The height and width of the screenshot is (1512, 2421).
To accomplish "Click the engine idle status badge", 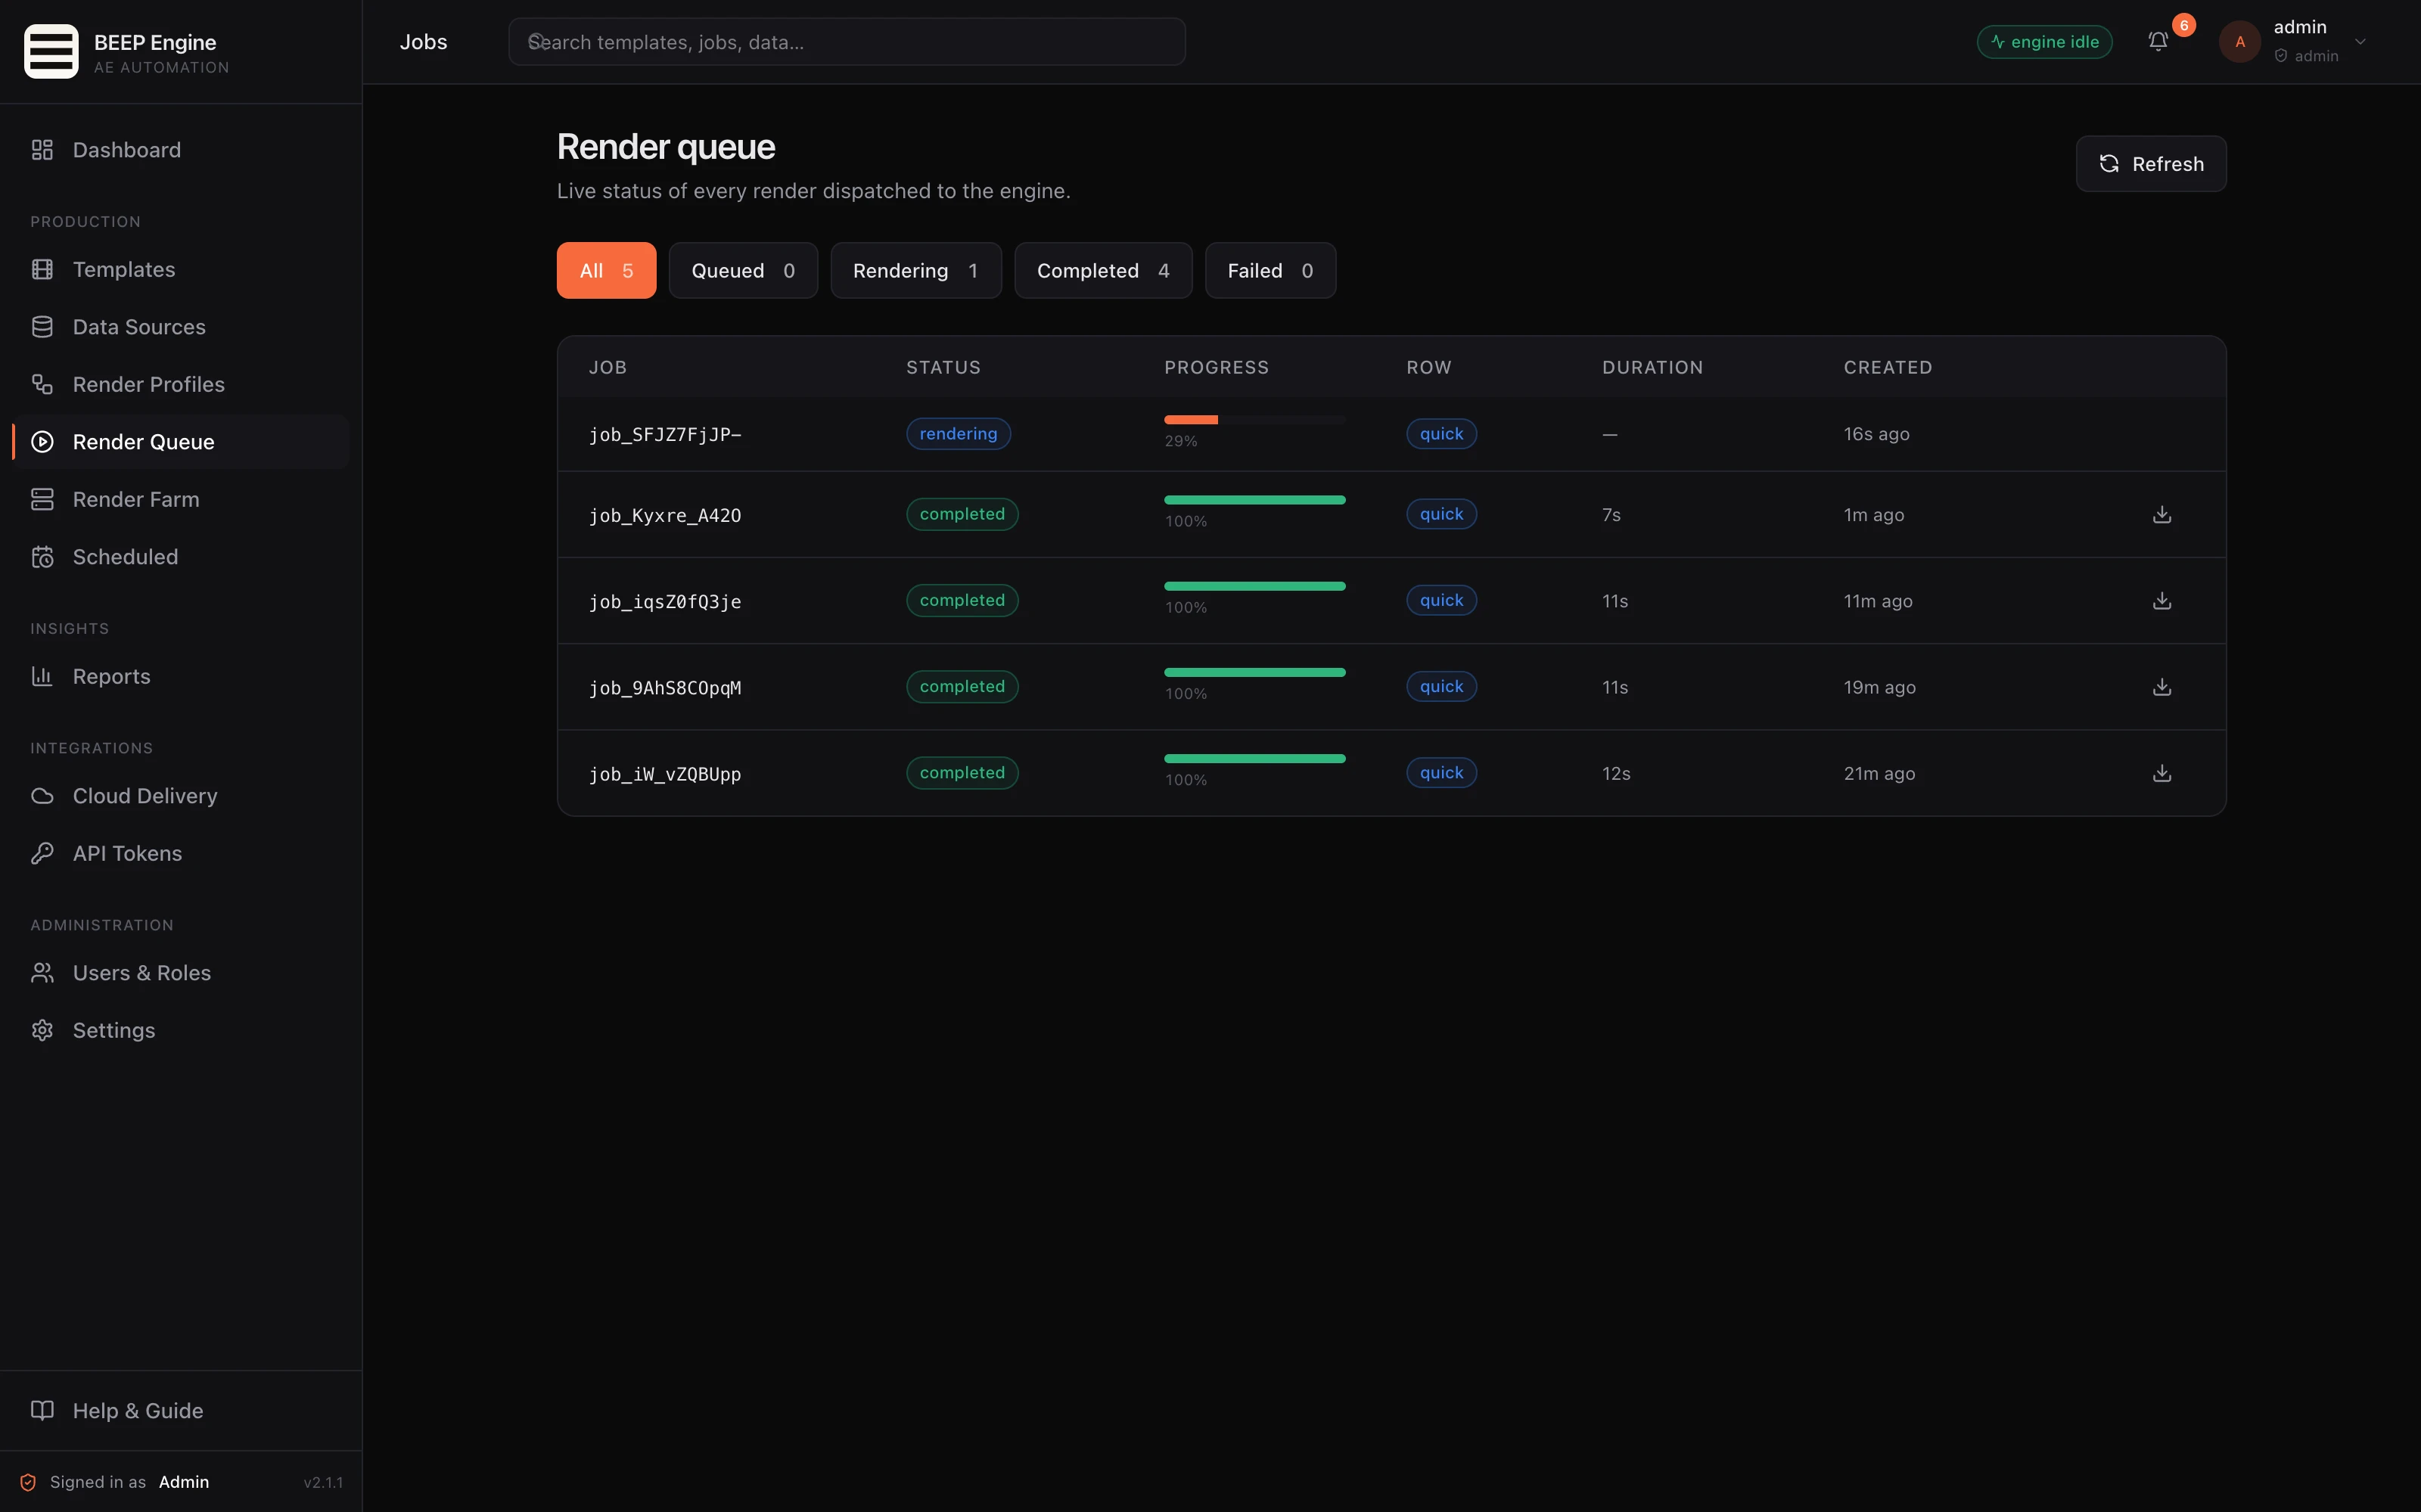I will click(x=2044, y=42).
